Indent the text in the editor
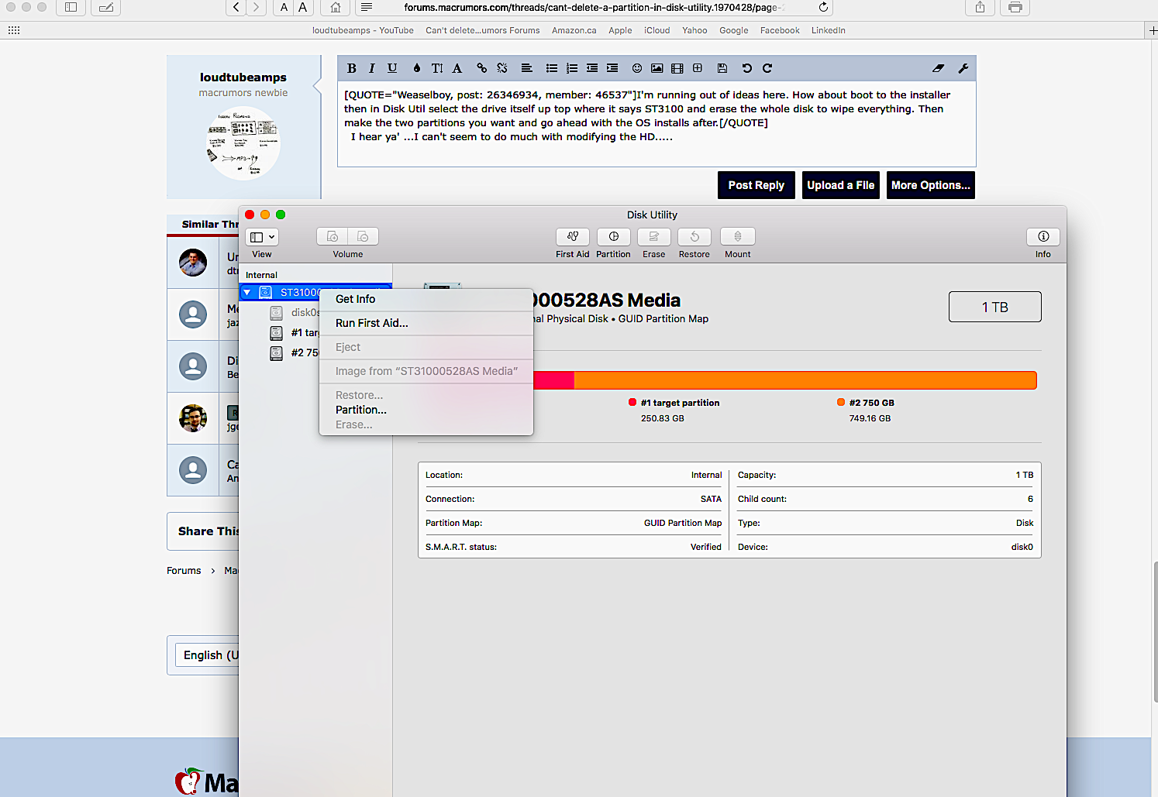This screenshot has height=797, width=1158. [x=612, y=68]
